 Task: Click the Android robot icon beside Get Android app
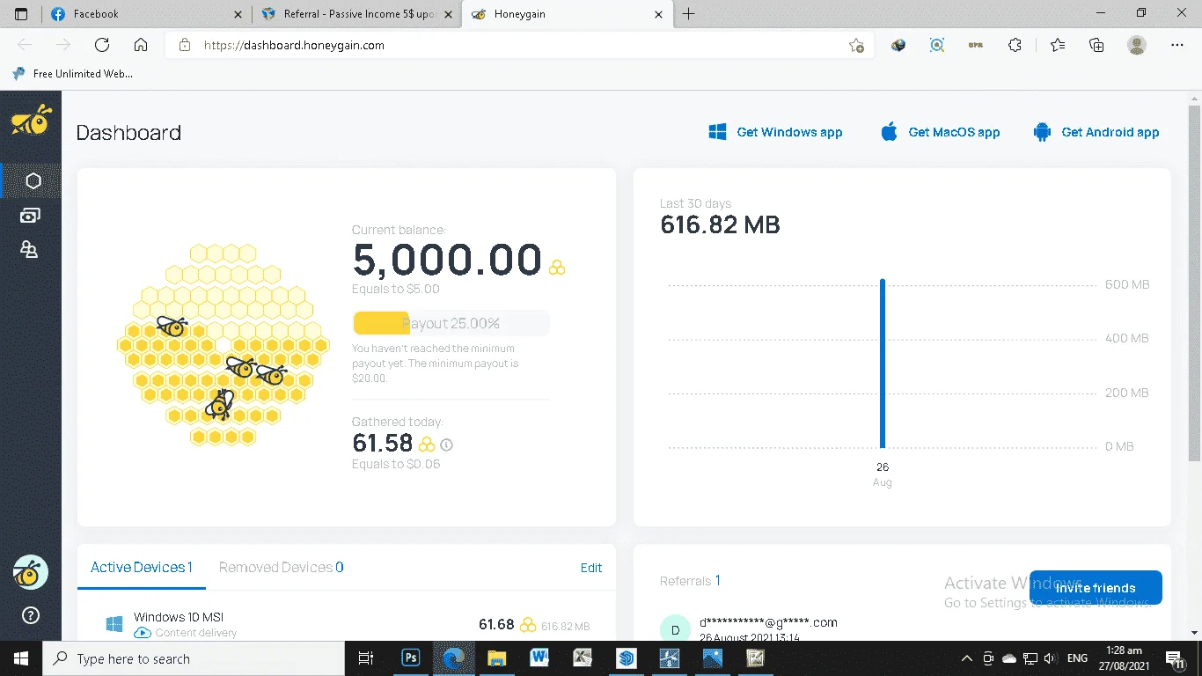coord(1042,132)
